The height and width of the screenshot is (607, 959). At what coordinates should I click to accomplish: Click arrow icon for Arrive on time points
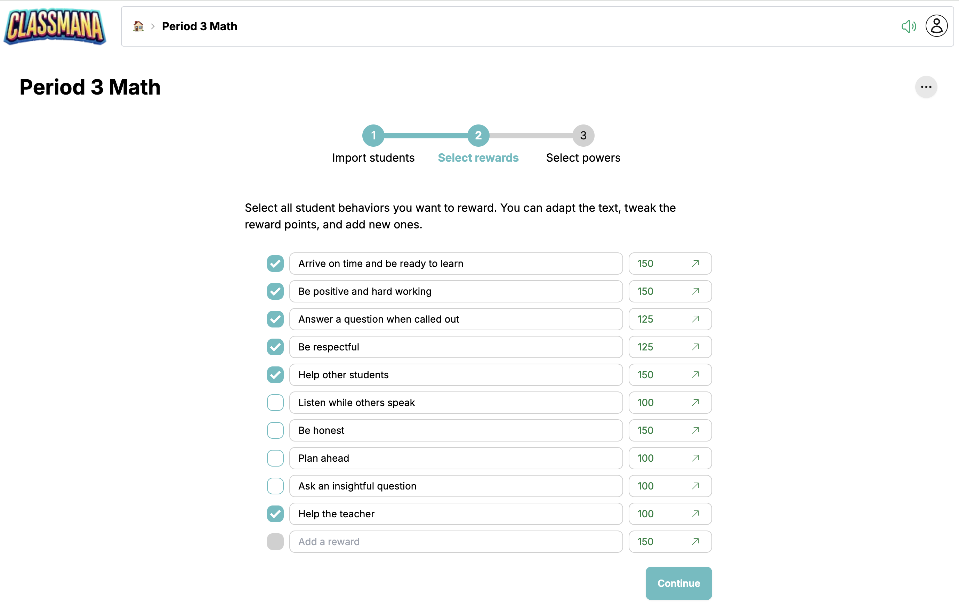coord(695,263)
